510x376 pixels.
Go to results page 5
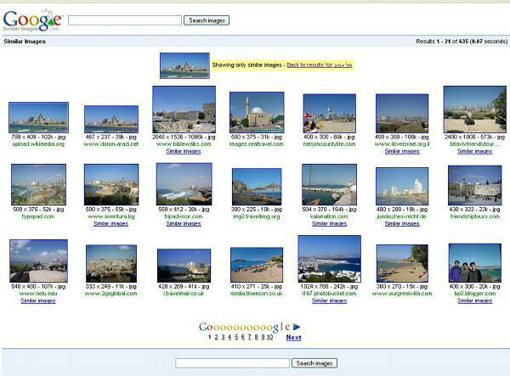pyautogui.click(x=236, y=337)
